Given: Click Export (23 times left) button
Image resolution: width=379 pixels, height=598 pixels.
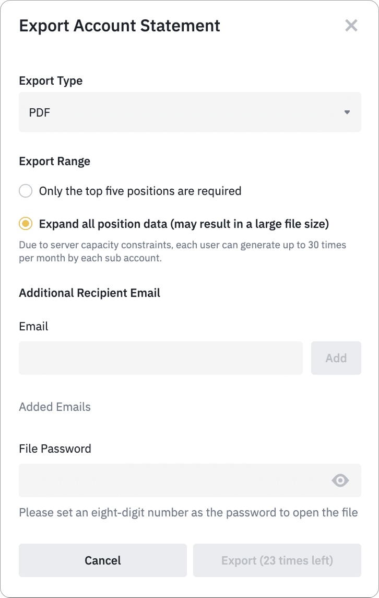Looking at the screenshot, I should tap(277, 560).
